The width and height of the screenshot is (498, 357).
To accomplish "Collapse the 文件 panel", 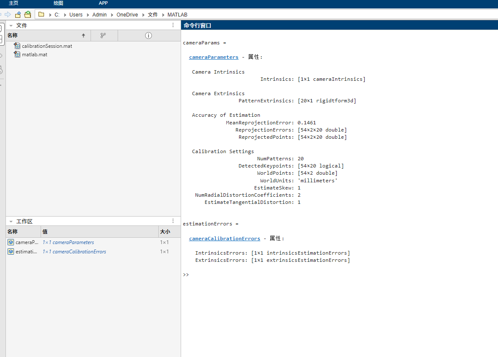I will pos(11,25).
